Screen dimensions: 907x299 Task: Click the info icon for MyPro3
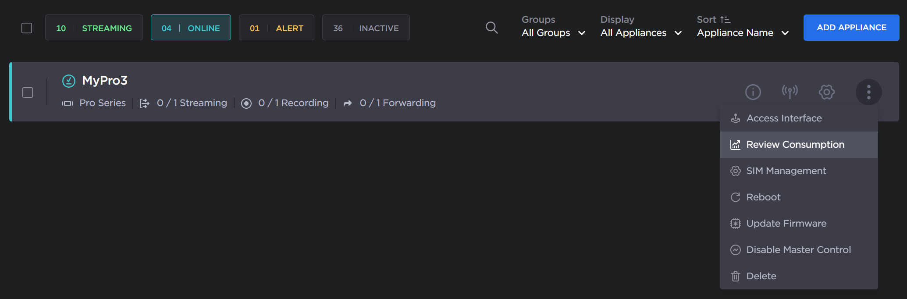[753, 92]
